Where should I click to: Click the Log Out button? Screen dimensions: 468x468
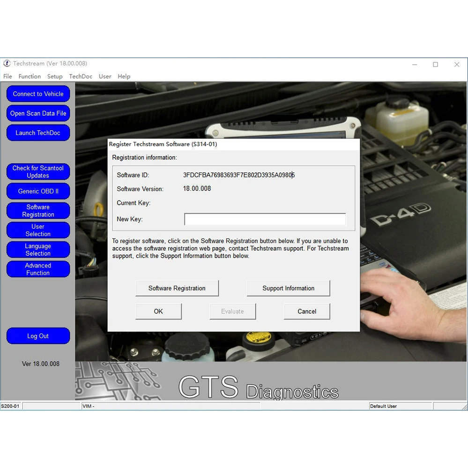click(38, 336)
